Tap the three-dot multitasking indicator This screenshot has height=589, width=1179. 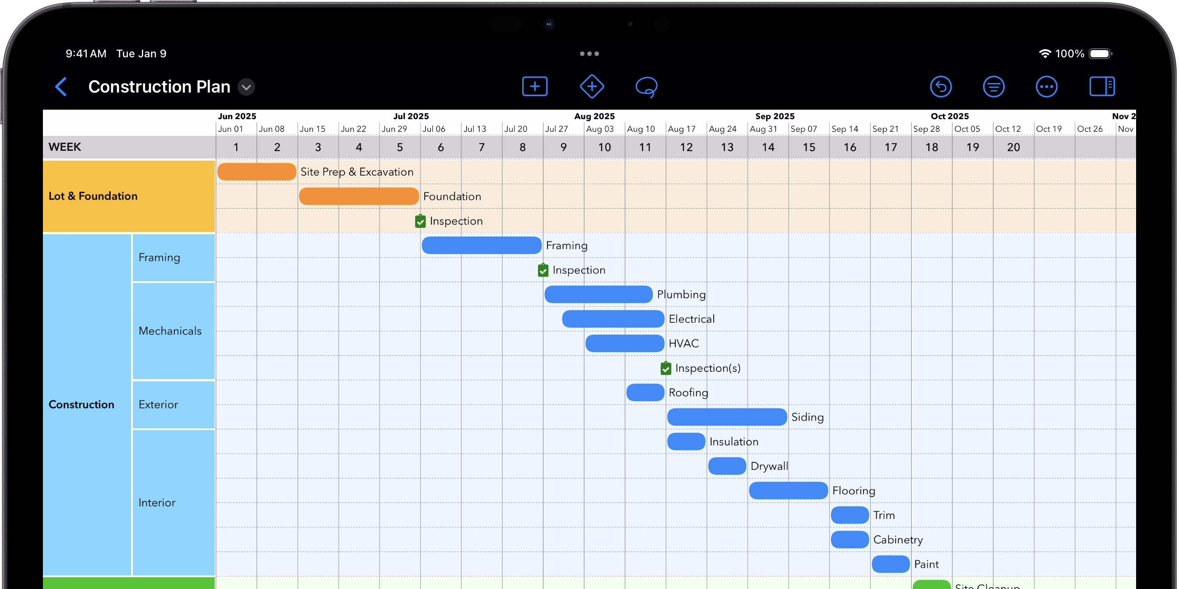click(589, 54)
